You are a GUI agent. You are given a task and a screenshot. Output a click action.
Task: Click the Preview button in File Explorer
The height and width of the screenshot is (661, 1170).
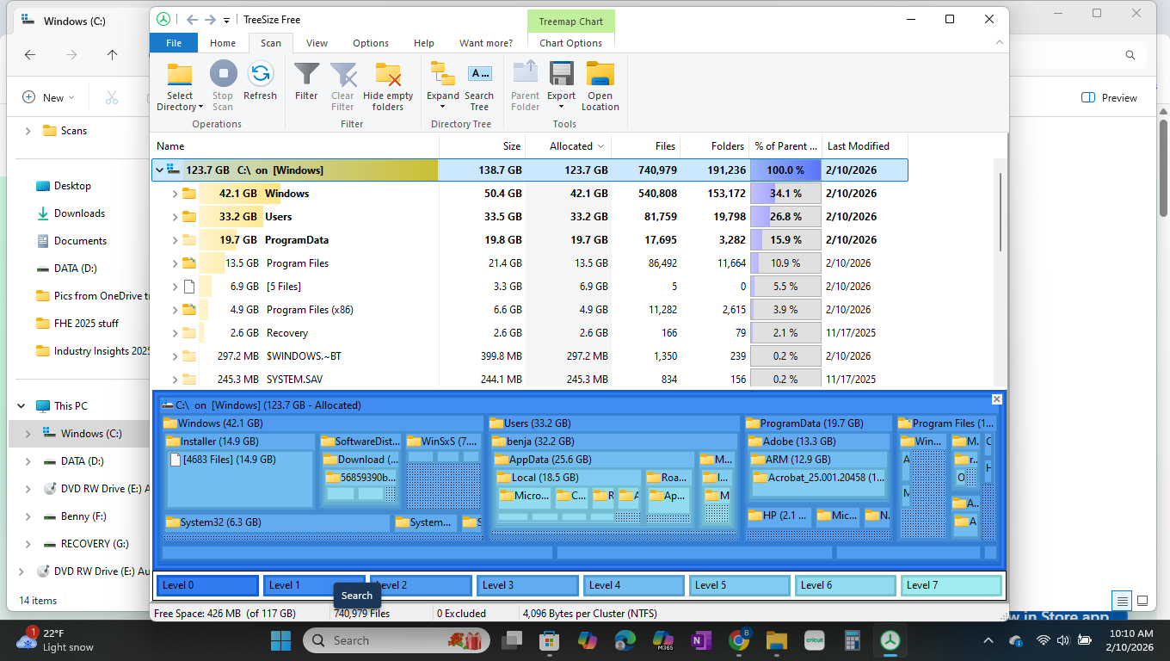1110,98
